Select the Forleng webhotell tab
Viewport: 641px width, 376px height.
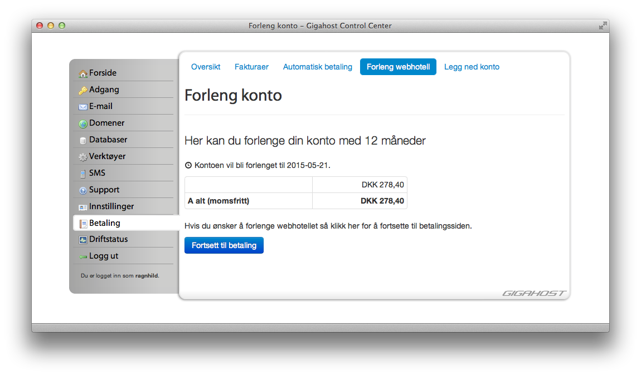[398, 67]
